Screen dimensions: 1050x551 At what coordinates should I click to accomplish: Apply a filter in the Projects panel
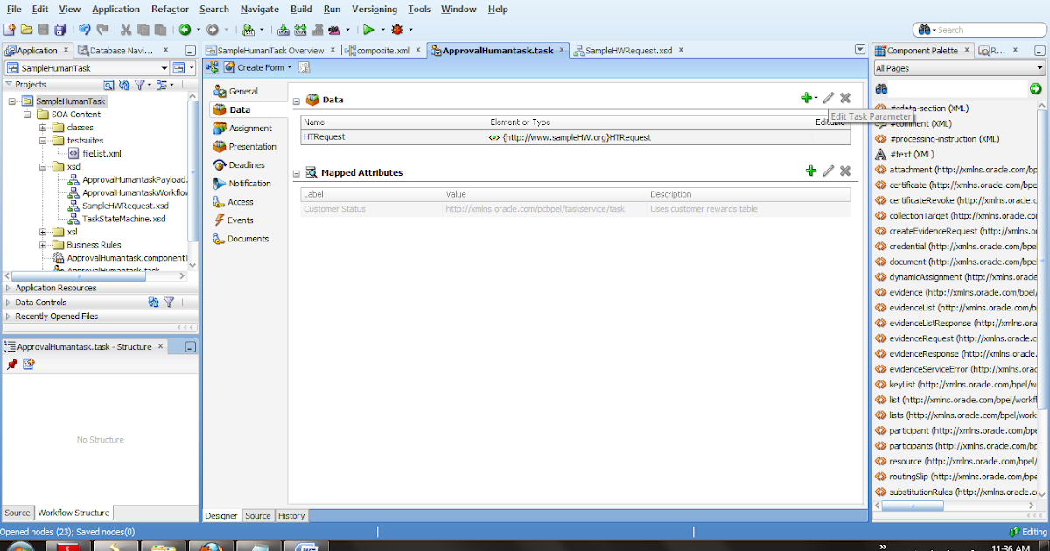coord(141,84)
